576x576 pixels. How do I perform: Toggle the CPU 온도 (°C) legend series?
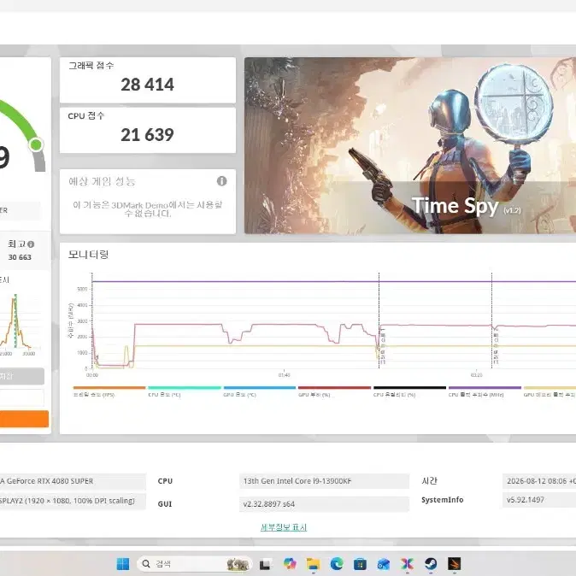coord(185,391)
